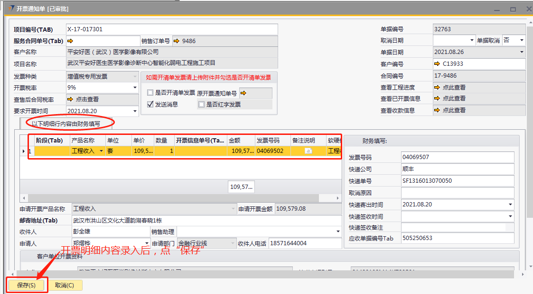Viewport: 533px width, 294px height.
Task: Click 查售后合同税率 arrow icon
Action: point(70,99)
